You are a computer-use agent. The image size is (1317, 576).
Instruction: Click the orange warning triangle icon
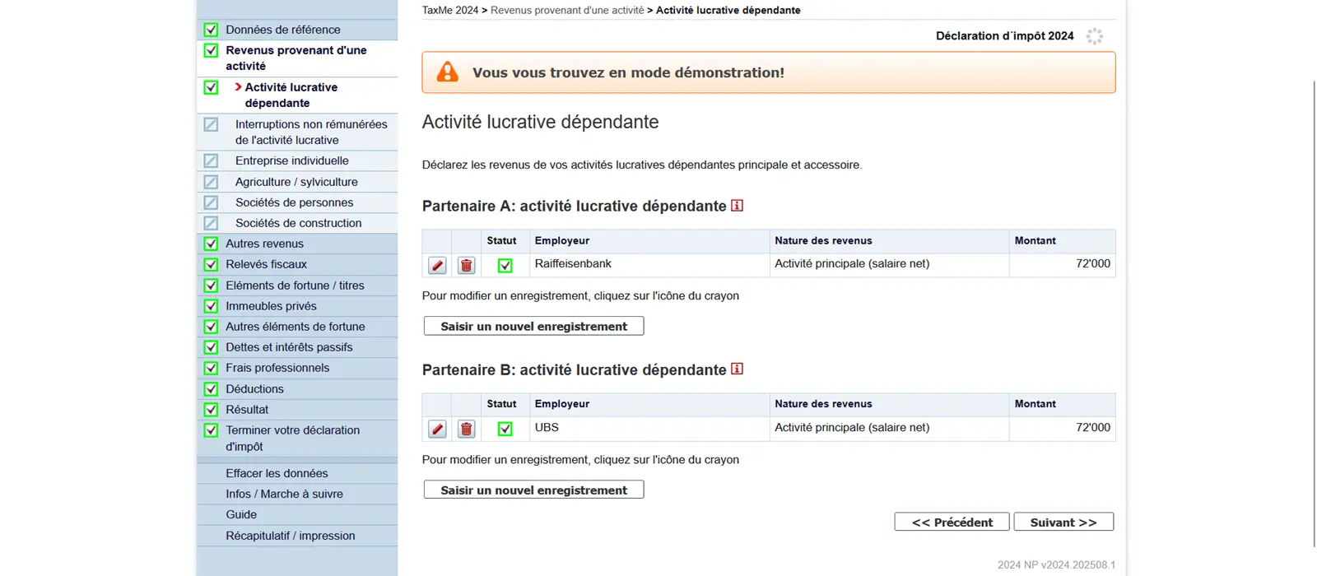[x=447, y=72]
